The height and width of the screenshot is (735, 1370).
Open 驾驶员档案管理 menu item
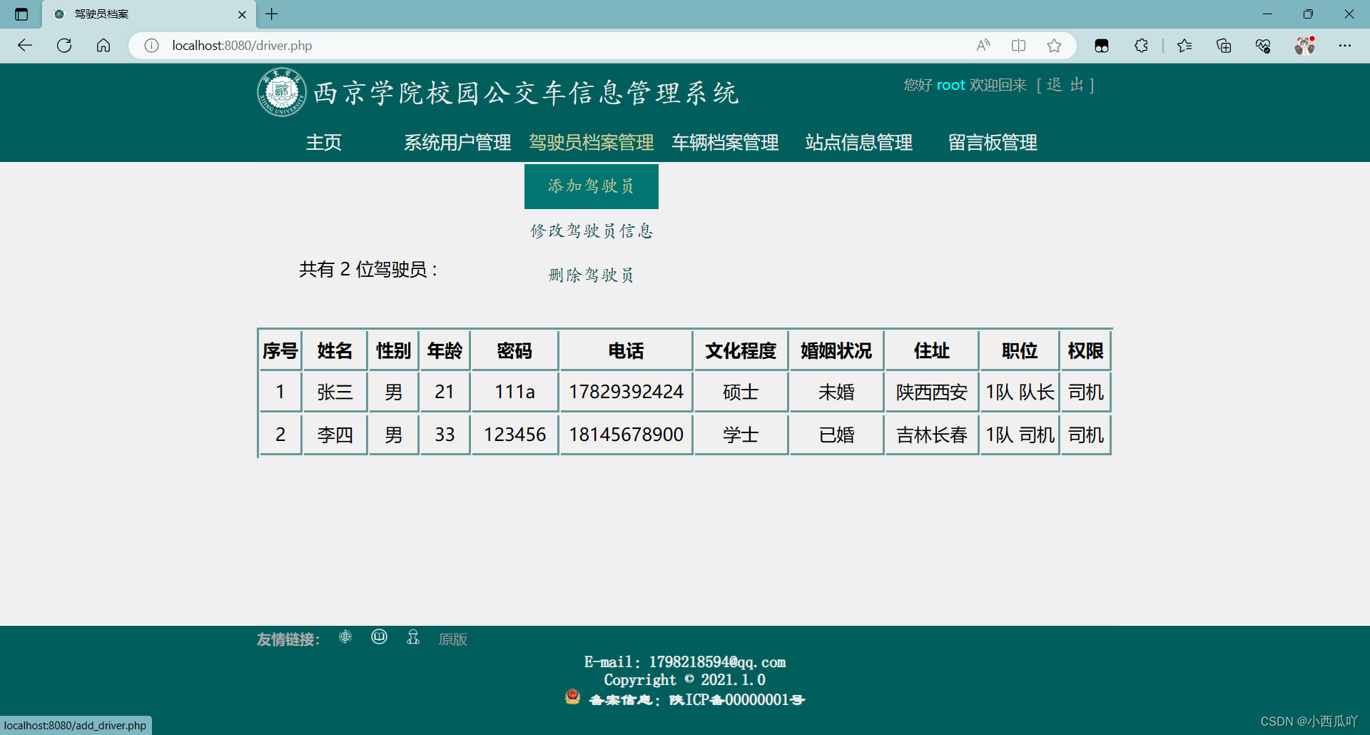592,143
